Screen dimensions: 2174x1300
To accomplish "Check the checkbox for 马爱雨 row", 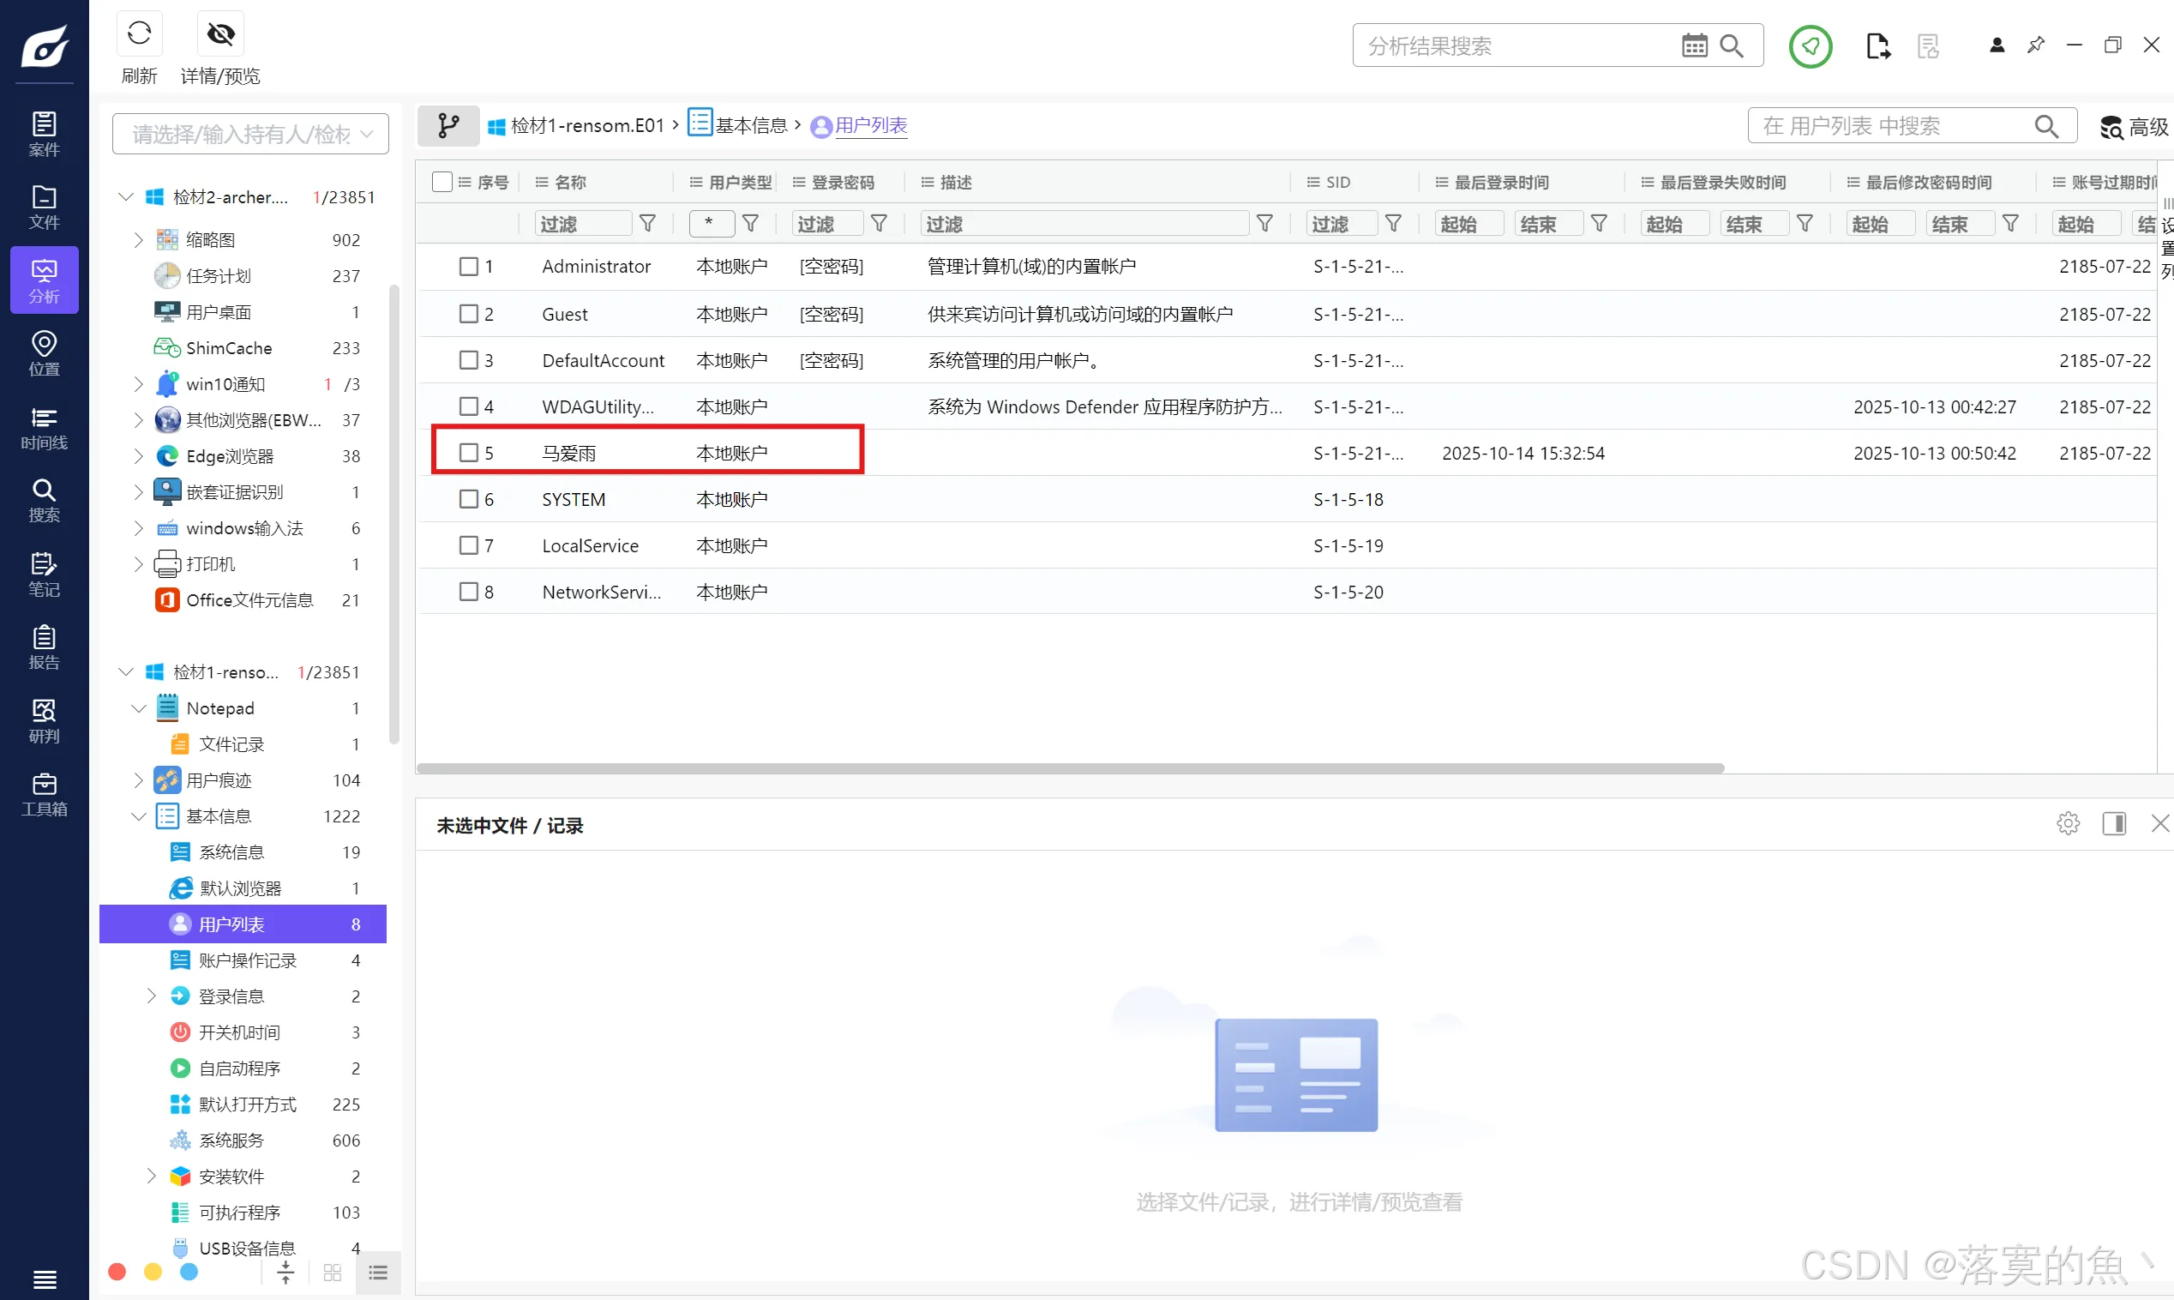I will point(468,453).
